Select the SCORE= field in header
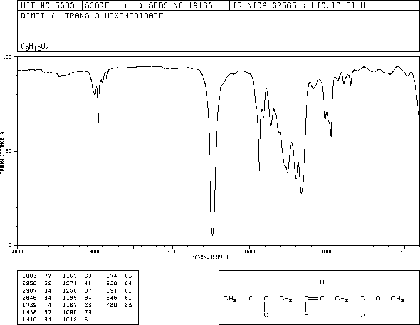 [114, 5]
